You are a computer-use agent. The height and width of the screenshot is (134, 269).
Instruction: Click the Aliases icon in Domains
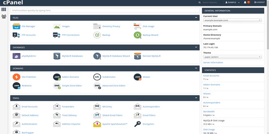(138, 77)
